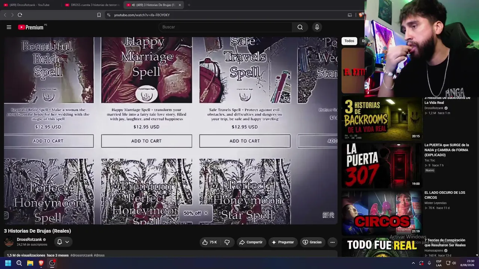The image size is (479, 269).
Task: Mute the tab via its audio speaker icon
Action: [134, 5]
